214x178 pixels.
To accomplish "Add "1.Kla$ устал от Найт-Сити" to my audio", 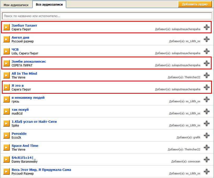I will 207,124.
